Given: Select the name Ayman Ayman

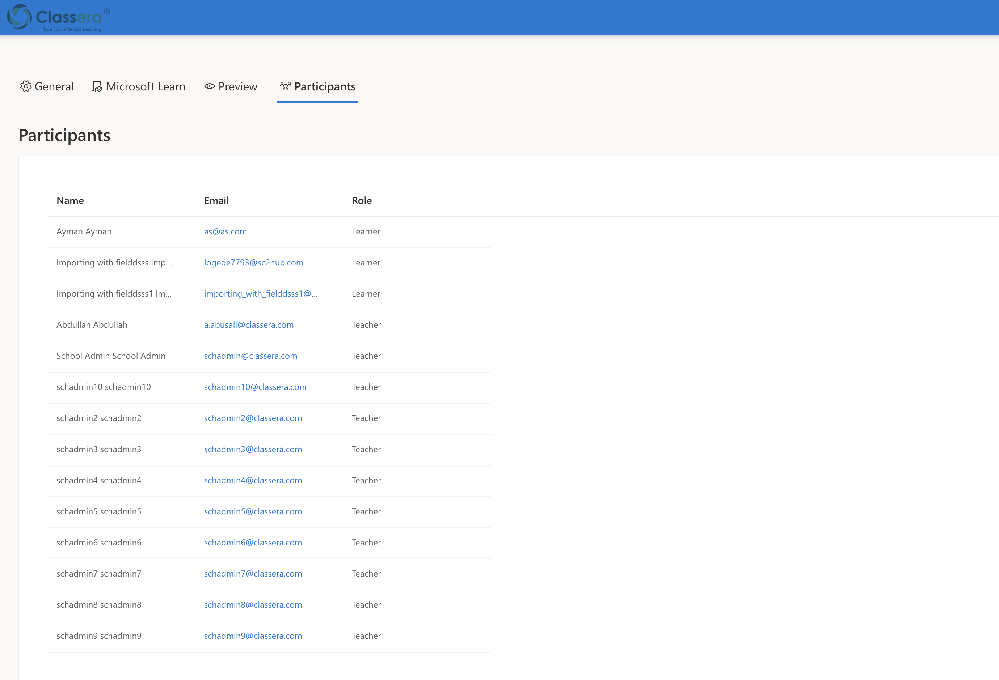Looking at the screenshot, I should (x=84, y=231).
